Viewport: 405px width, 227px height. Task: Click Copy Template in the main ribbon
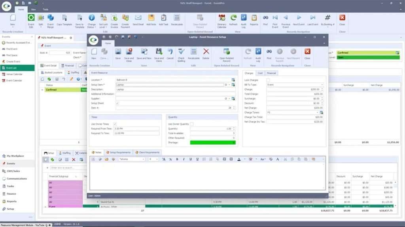coord(64,20)
